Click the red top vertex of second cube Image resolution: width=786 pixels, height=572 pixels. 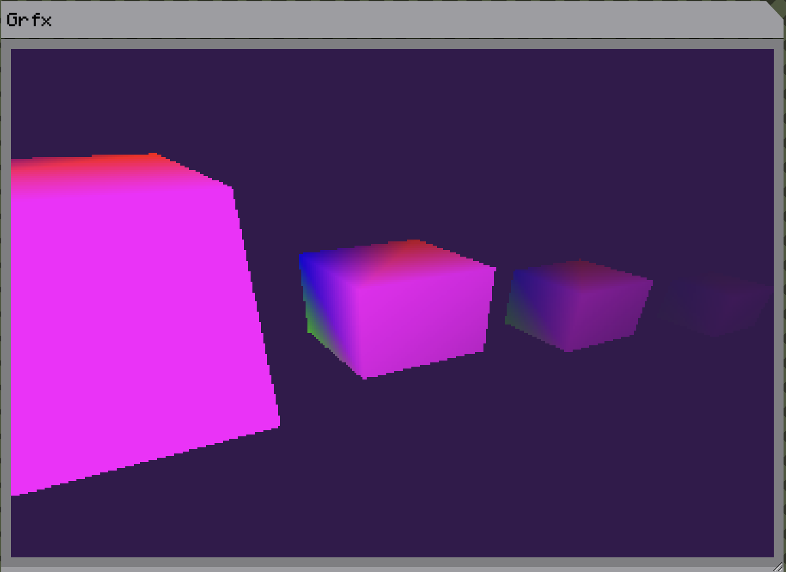[414, 244]
